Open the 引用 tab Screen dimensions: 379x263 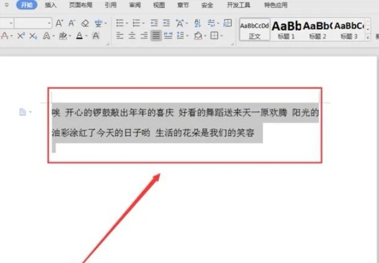[x=110, y=5]
